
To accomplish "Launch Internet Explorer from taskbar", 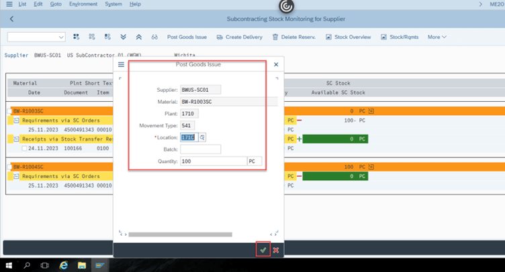I will pos(63,265).
